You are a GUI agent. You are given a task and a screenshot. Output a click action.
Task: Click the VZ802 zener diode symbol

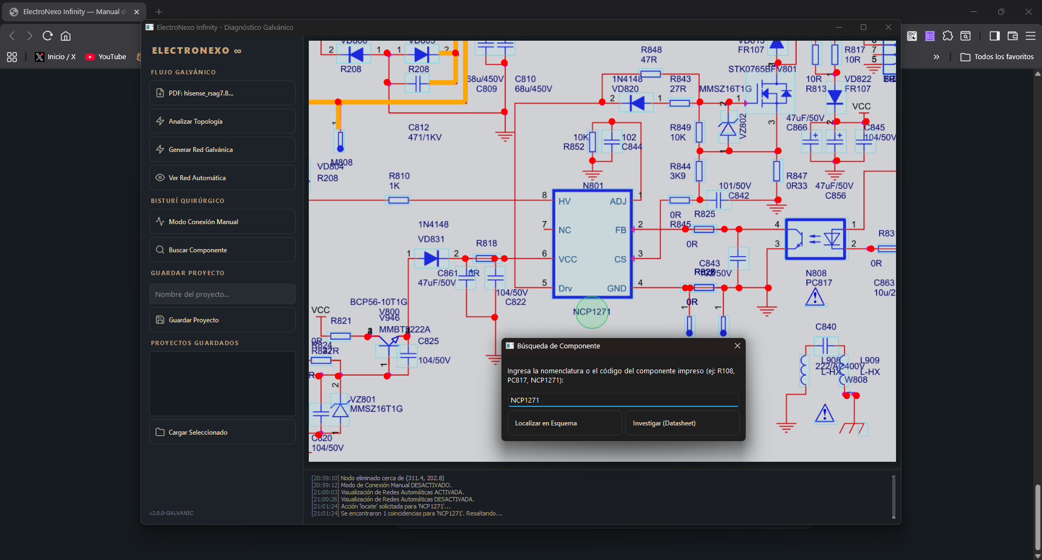coord(728,129)
